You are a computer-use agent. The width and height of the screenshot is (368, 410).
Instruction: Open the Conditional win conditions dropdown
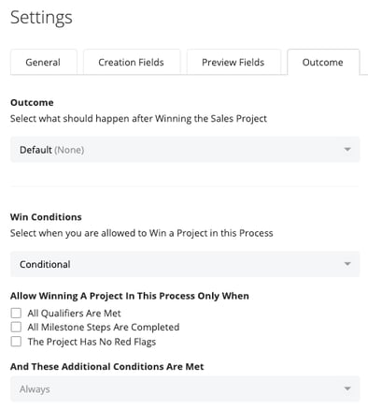click(185, 264)
